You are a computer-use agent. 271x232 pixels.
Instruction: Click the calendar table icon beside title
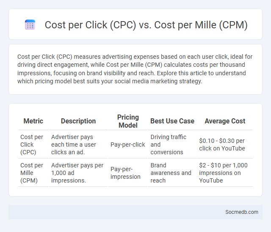(30, 25)
